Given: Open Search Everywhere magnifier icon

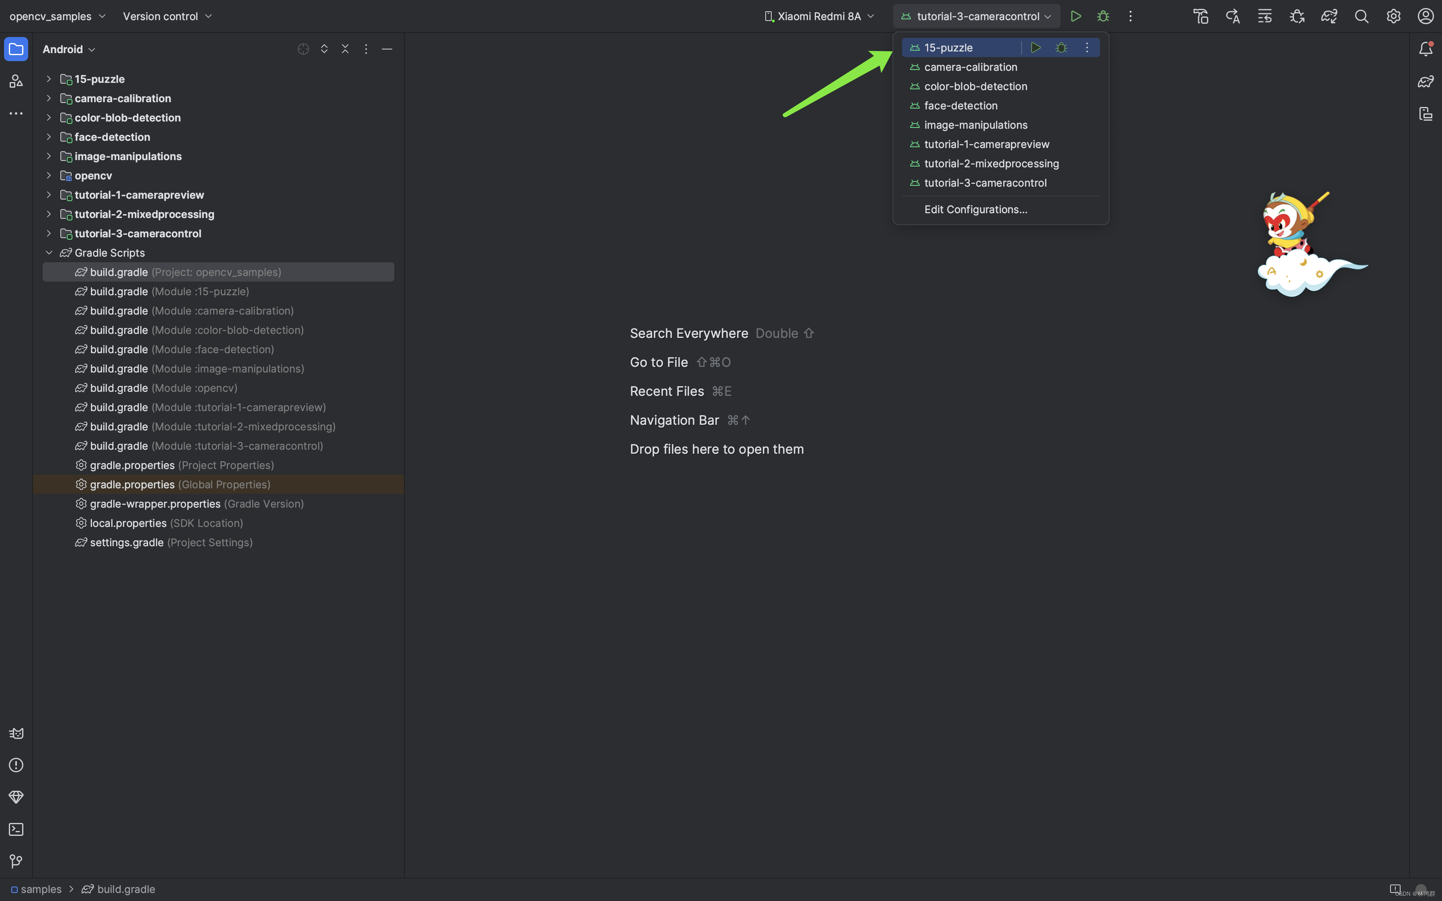Looking at the screenshot, I should click(x=1361, y=16).
